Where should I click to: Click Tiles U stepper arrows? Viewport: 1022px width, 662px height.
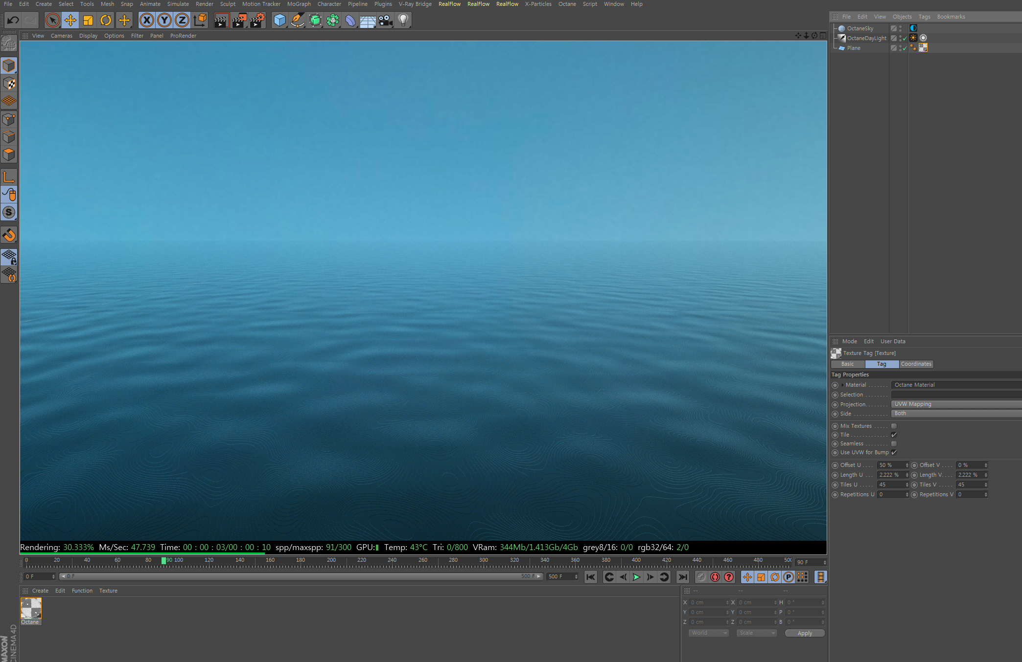tap(907, 485)
